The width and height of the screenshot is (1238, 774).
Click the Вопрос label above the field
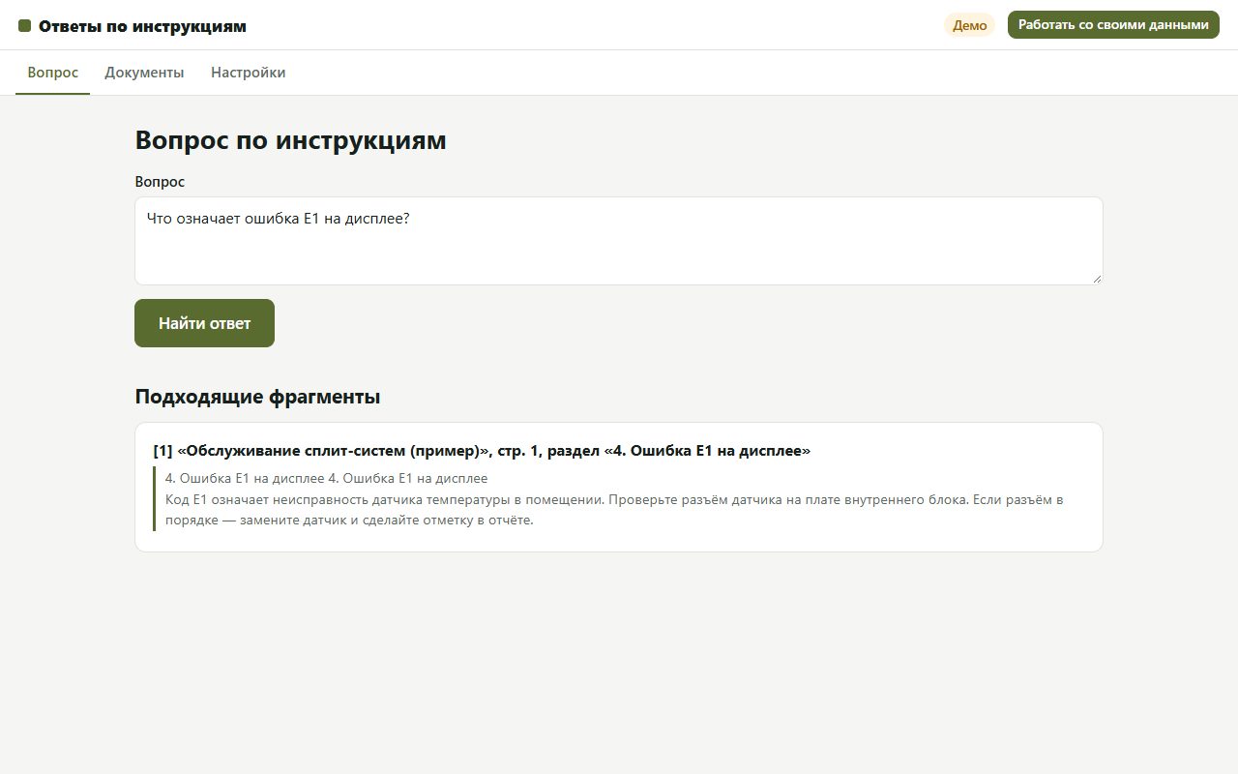(x=160, y=181)
